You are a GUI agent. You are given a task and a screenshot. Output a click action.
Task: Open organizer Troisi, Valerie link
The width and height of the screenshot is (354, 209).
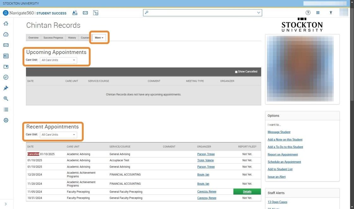point(205,160)
